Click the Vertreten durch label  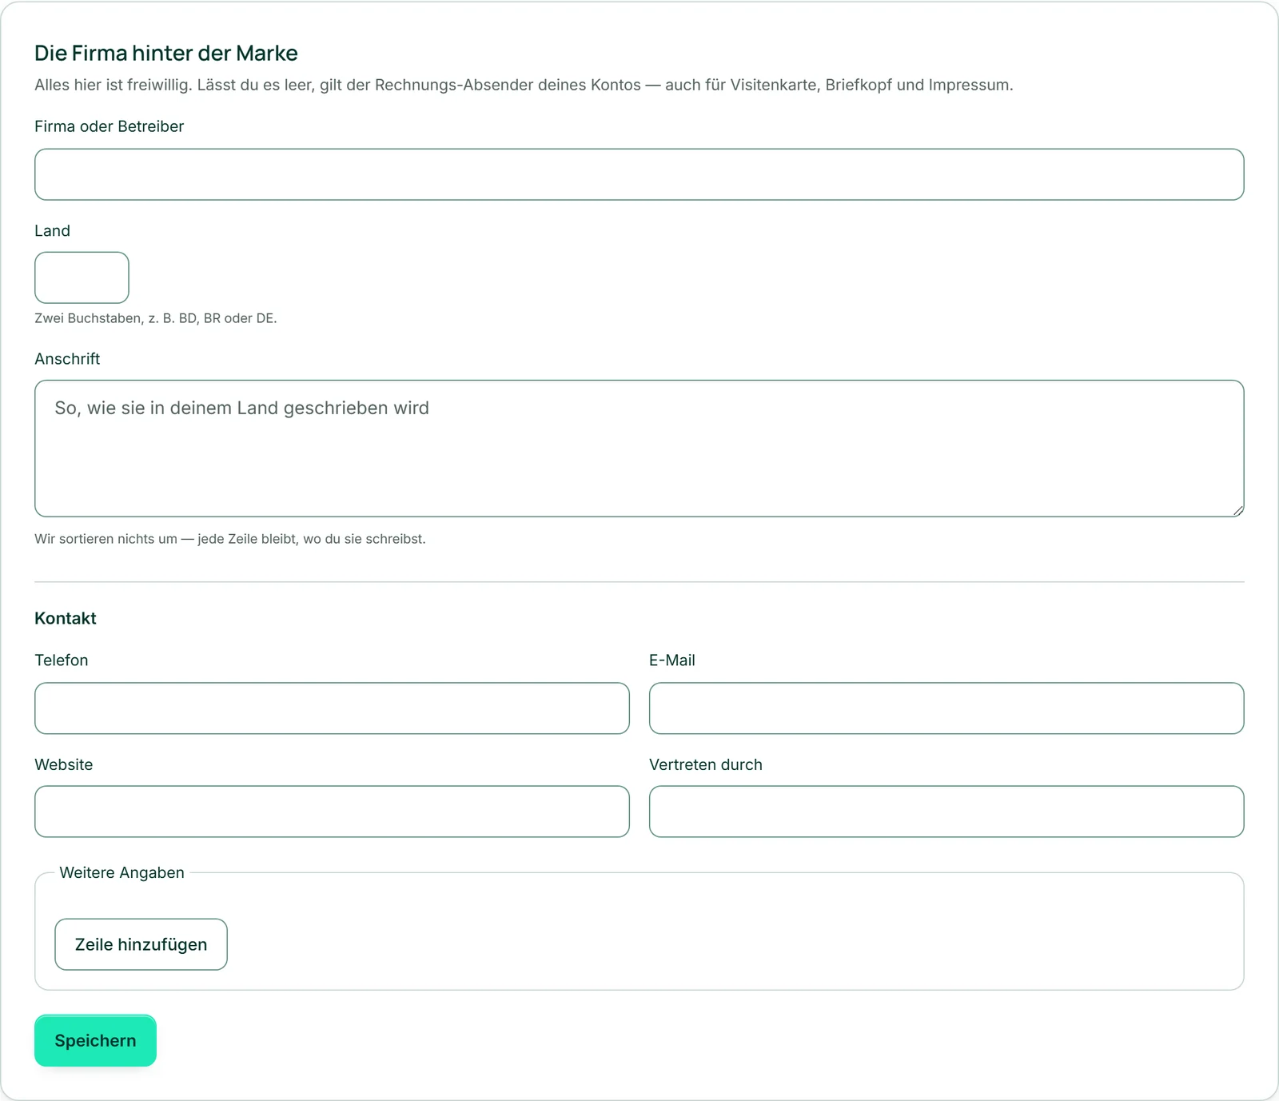[x=706, y=764]
